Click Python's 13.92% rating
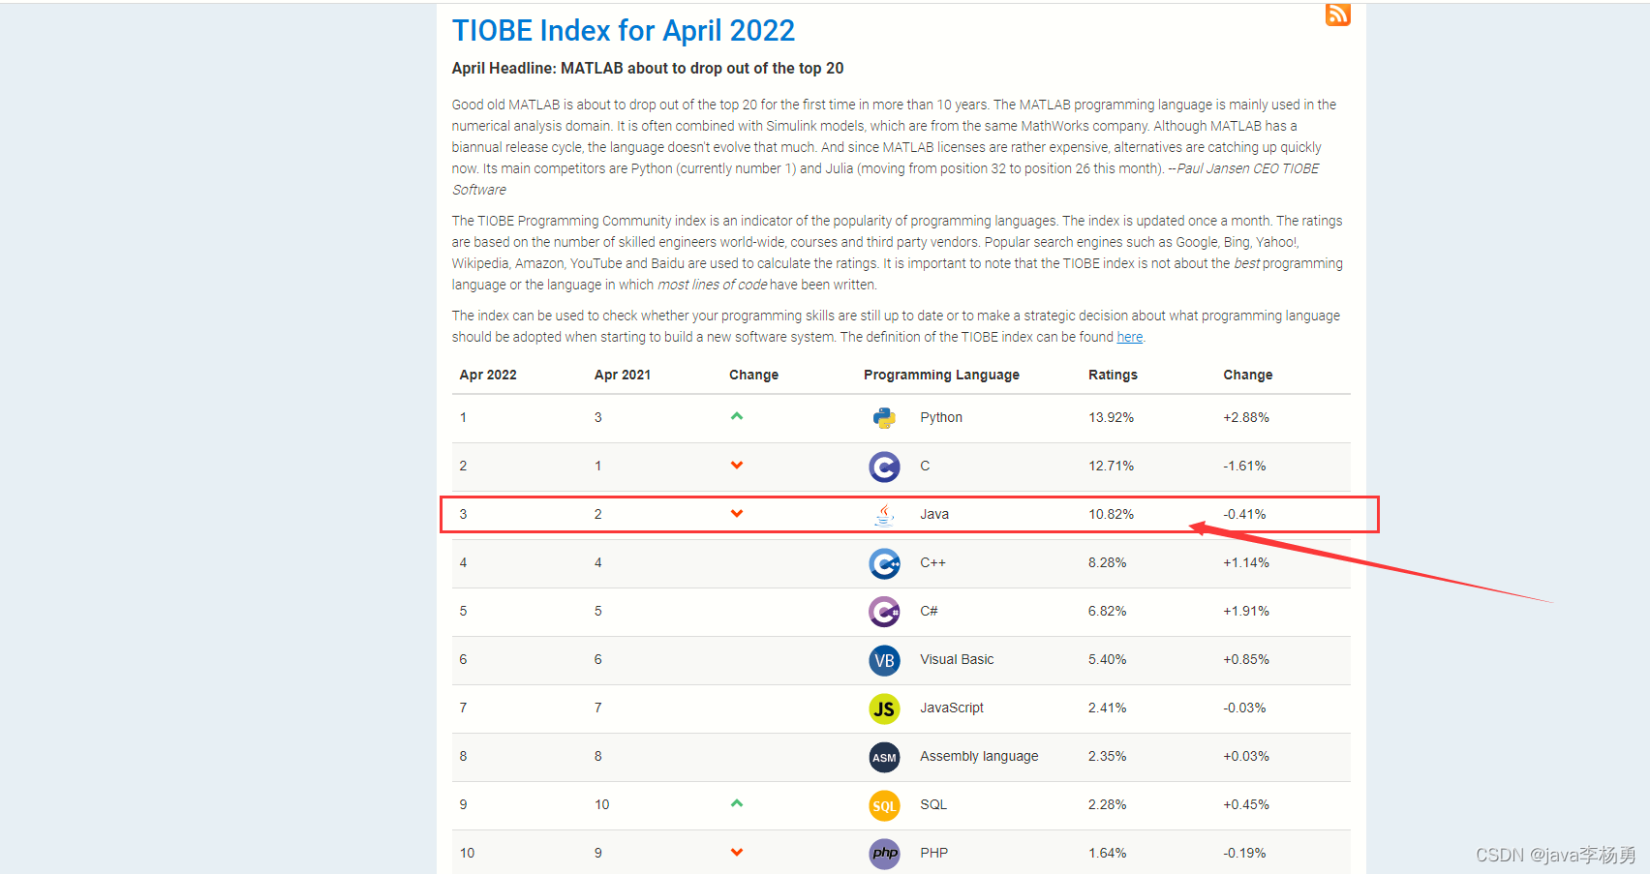 tap(1111, 417)
